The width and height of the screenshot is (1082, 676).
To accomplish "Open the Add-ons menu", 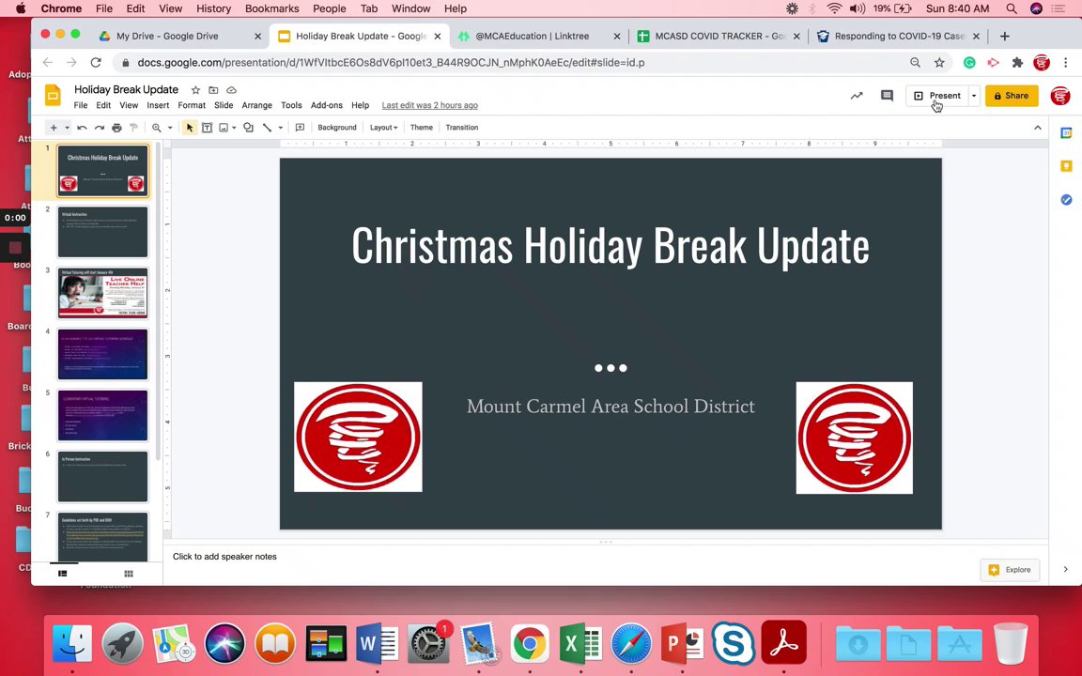I will point(327,105).
